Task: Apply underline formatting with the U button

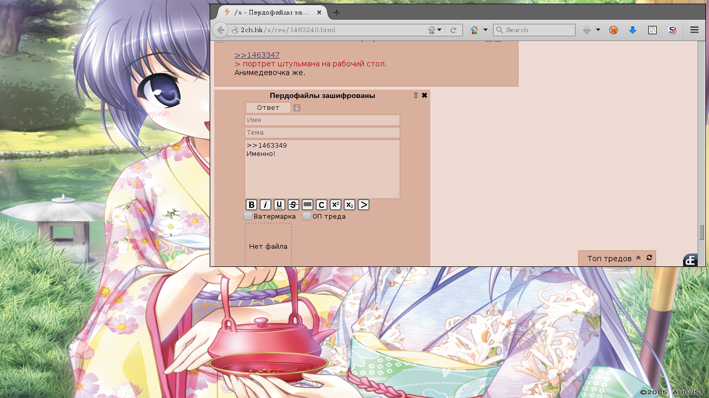Action: [279, 205]
